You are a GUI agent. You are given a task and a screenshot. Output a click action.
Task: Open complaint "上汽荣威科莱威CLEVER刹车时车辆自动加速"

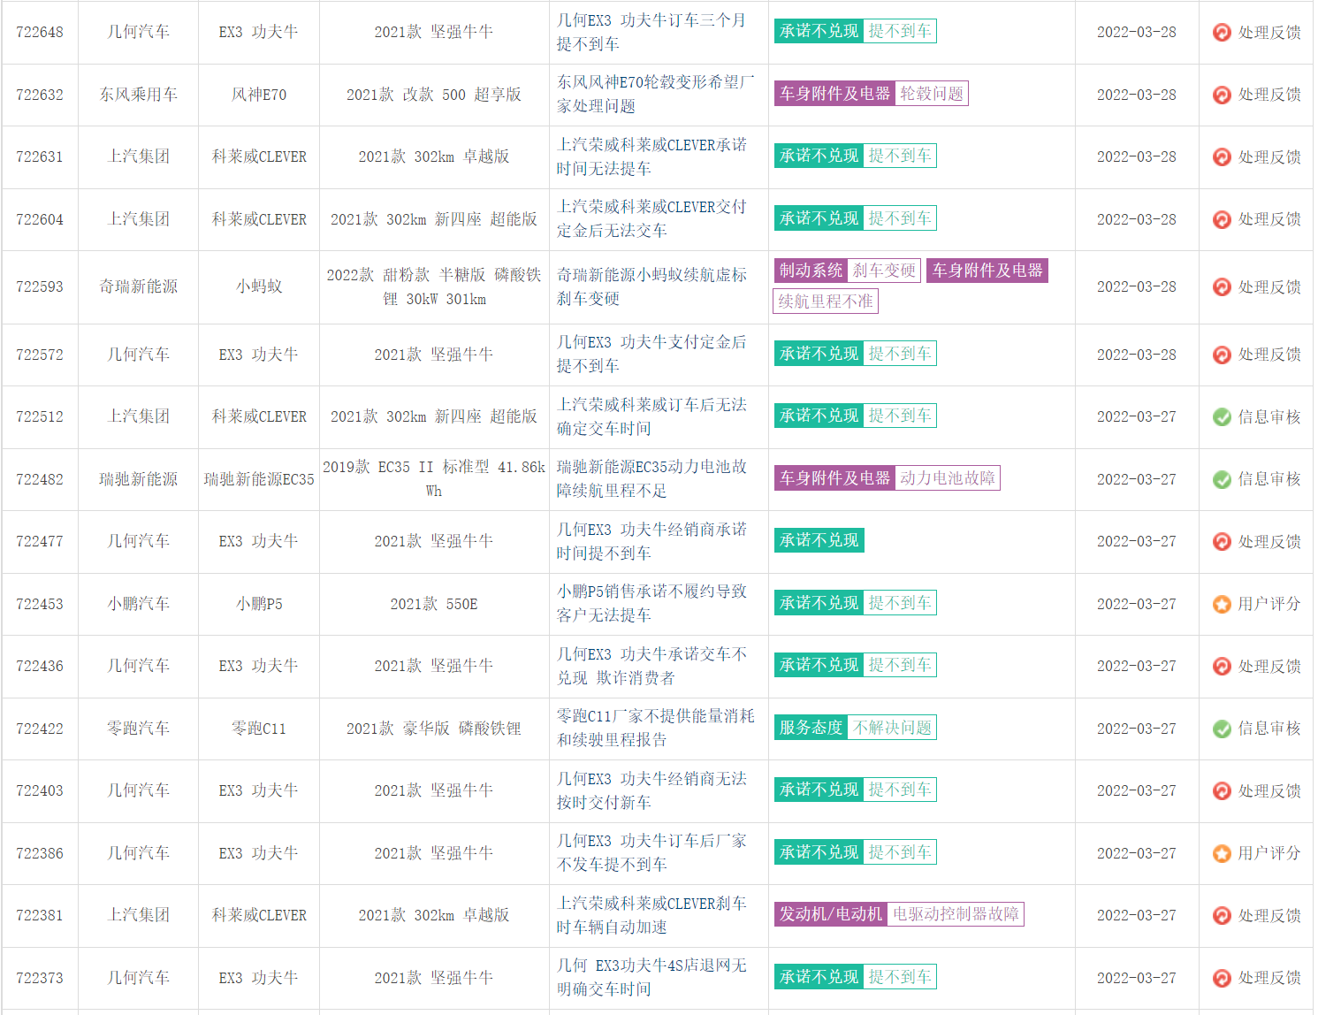651,915
